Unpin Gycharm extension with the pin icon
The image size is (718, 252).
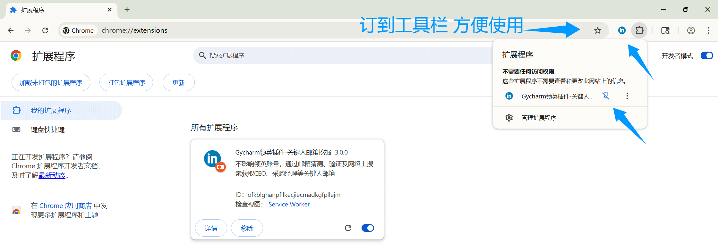[606, 96]
